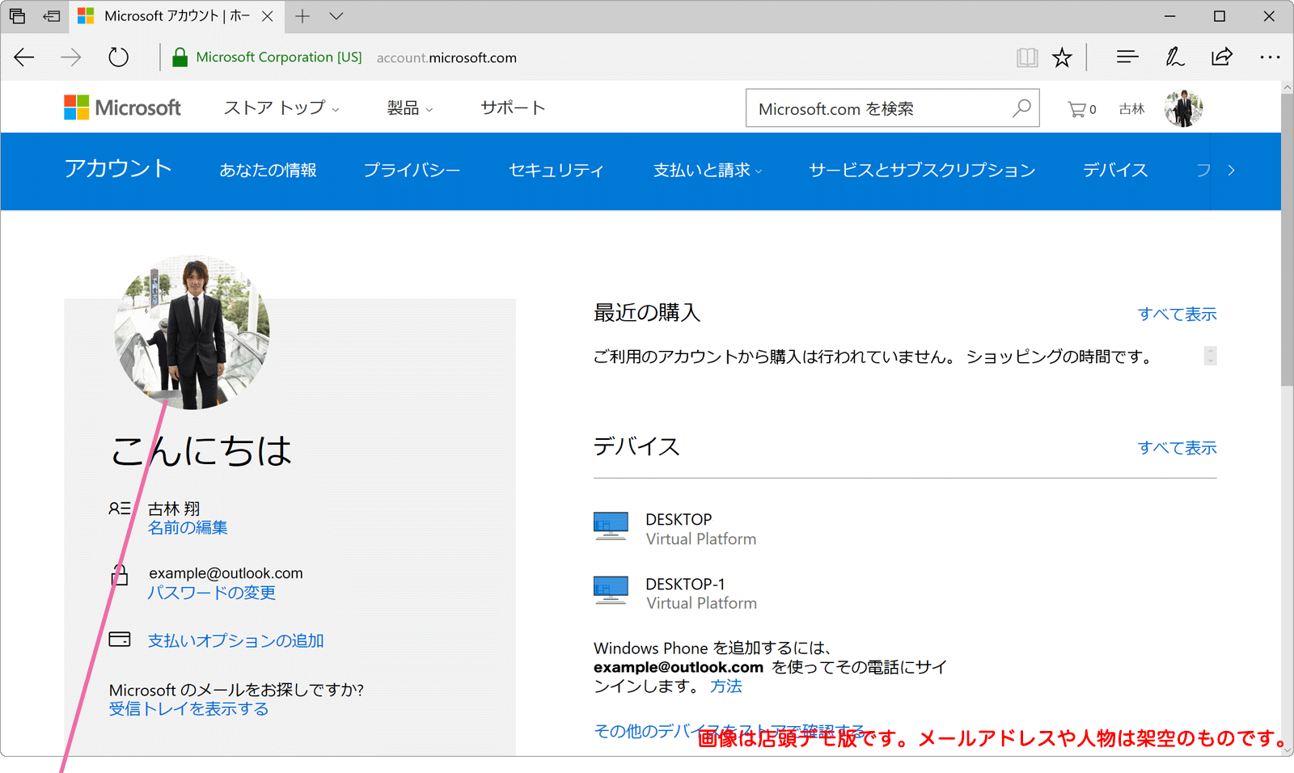Click the credit card icon
Image resolution: width=1294 pixels, height=773 pixels.
(120, 639)
